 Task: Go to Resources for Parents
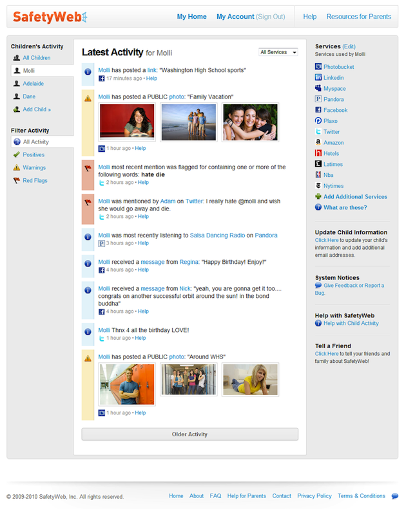click(358, 17)
